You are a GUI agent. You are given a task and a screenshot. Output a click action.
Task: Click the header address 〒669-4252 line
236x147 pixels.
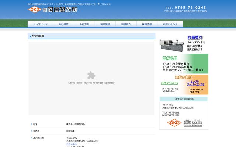[x=185, y=11]
